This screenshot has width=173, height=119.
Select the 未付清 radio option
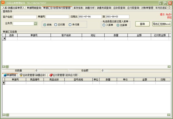70,25
